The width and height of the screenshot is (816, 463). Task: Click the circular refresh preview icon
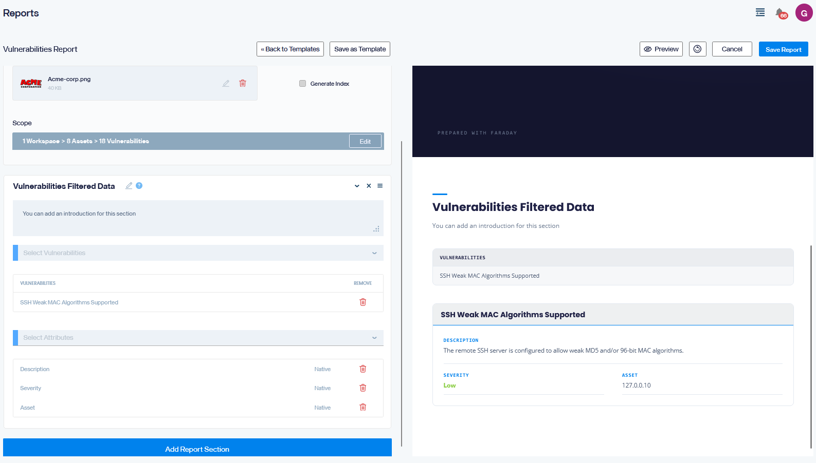697,49
